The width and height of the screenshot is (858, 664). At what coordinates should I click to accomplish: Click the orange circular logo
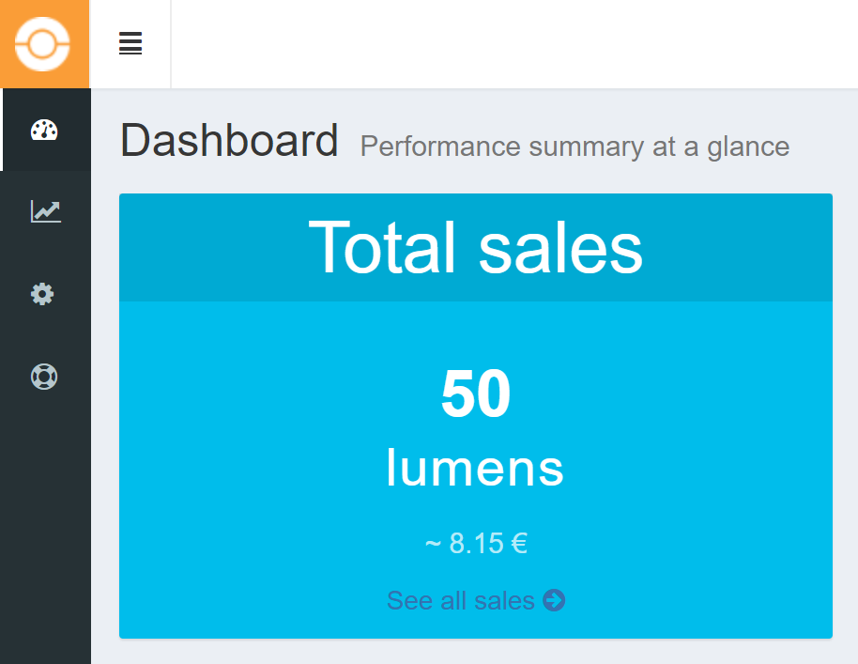pos(43,44)
